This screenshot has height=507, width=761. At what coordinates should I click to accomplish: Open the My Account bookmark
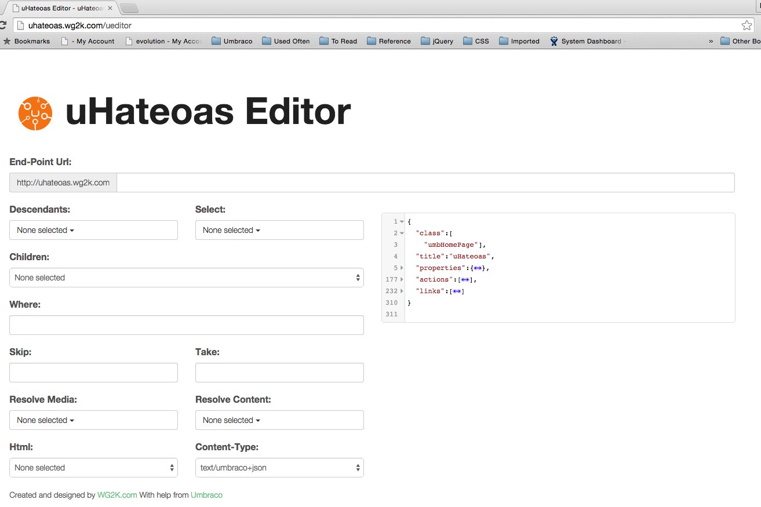tap(88, 41)
